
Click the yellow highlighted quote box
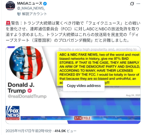[99, 68]
